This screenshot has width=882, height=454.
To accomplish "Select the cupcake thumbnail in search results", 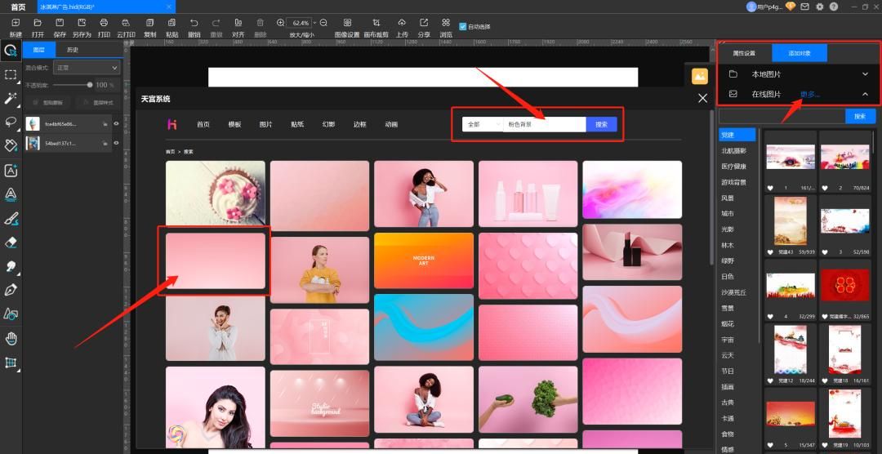I will [x=216, y=194].
